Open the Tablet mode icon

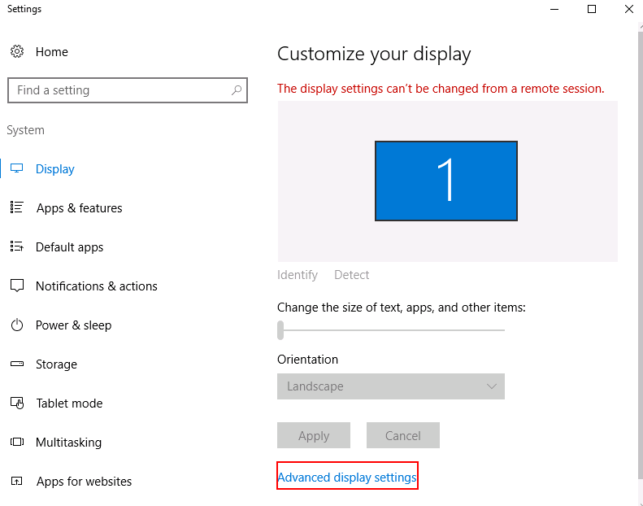coord(17,403)
